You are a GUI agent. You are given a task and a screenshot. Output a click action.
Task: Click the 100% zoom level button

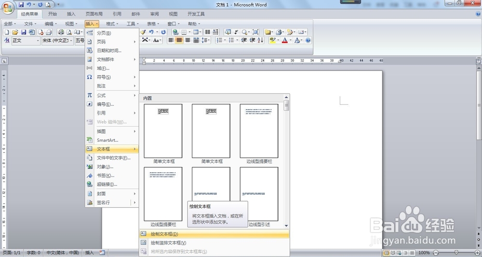[424, 253]
